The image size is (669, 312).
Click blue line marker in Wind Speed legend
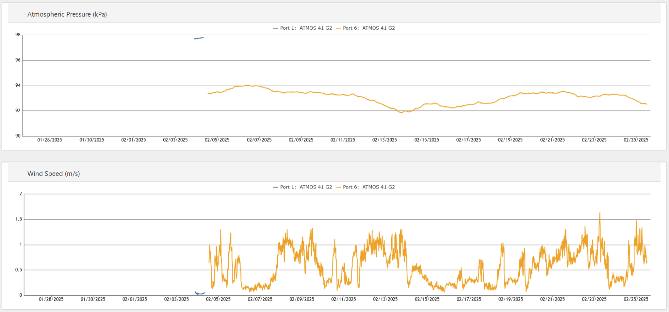click(x=276, y=188)
